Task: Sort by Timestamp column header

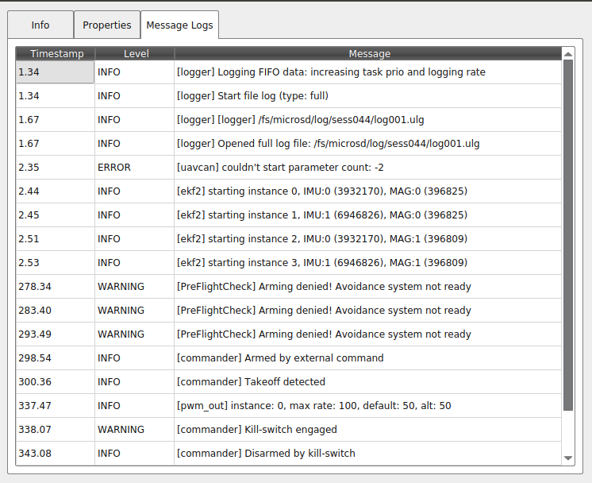Action: [56, 54]
